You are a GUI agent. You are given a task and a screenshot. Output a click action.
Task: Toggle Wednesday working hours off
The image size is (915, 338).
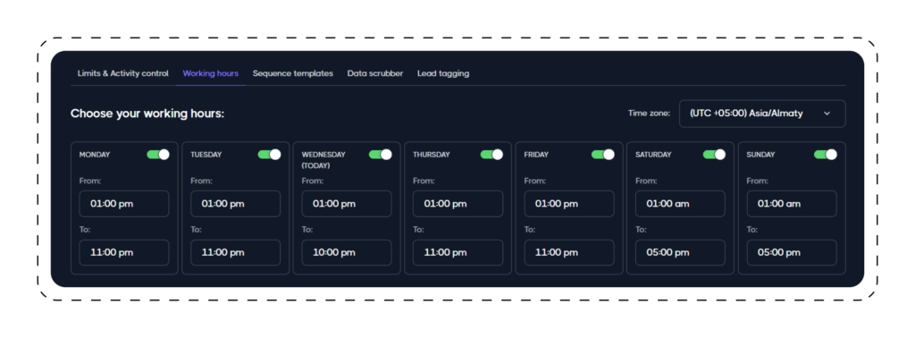[x=381, y=154]
